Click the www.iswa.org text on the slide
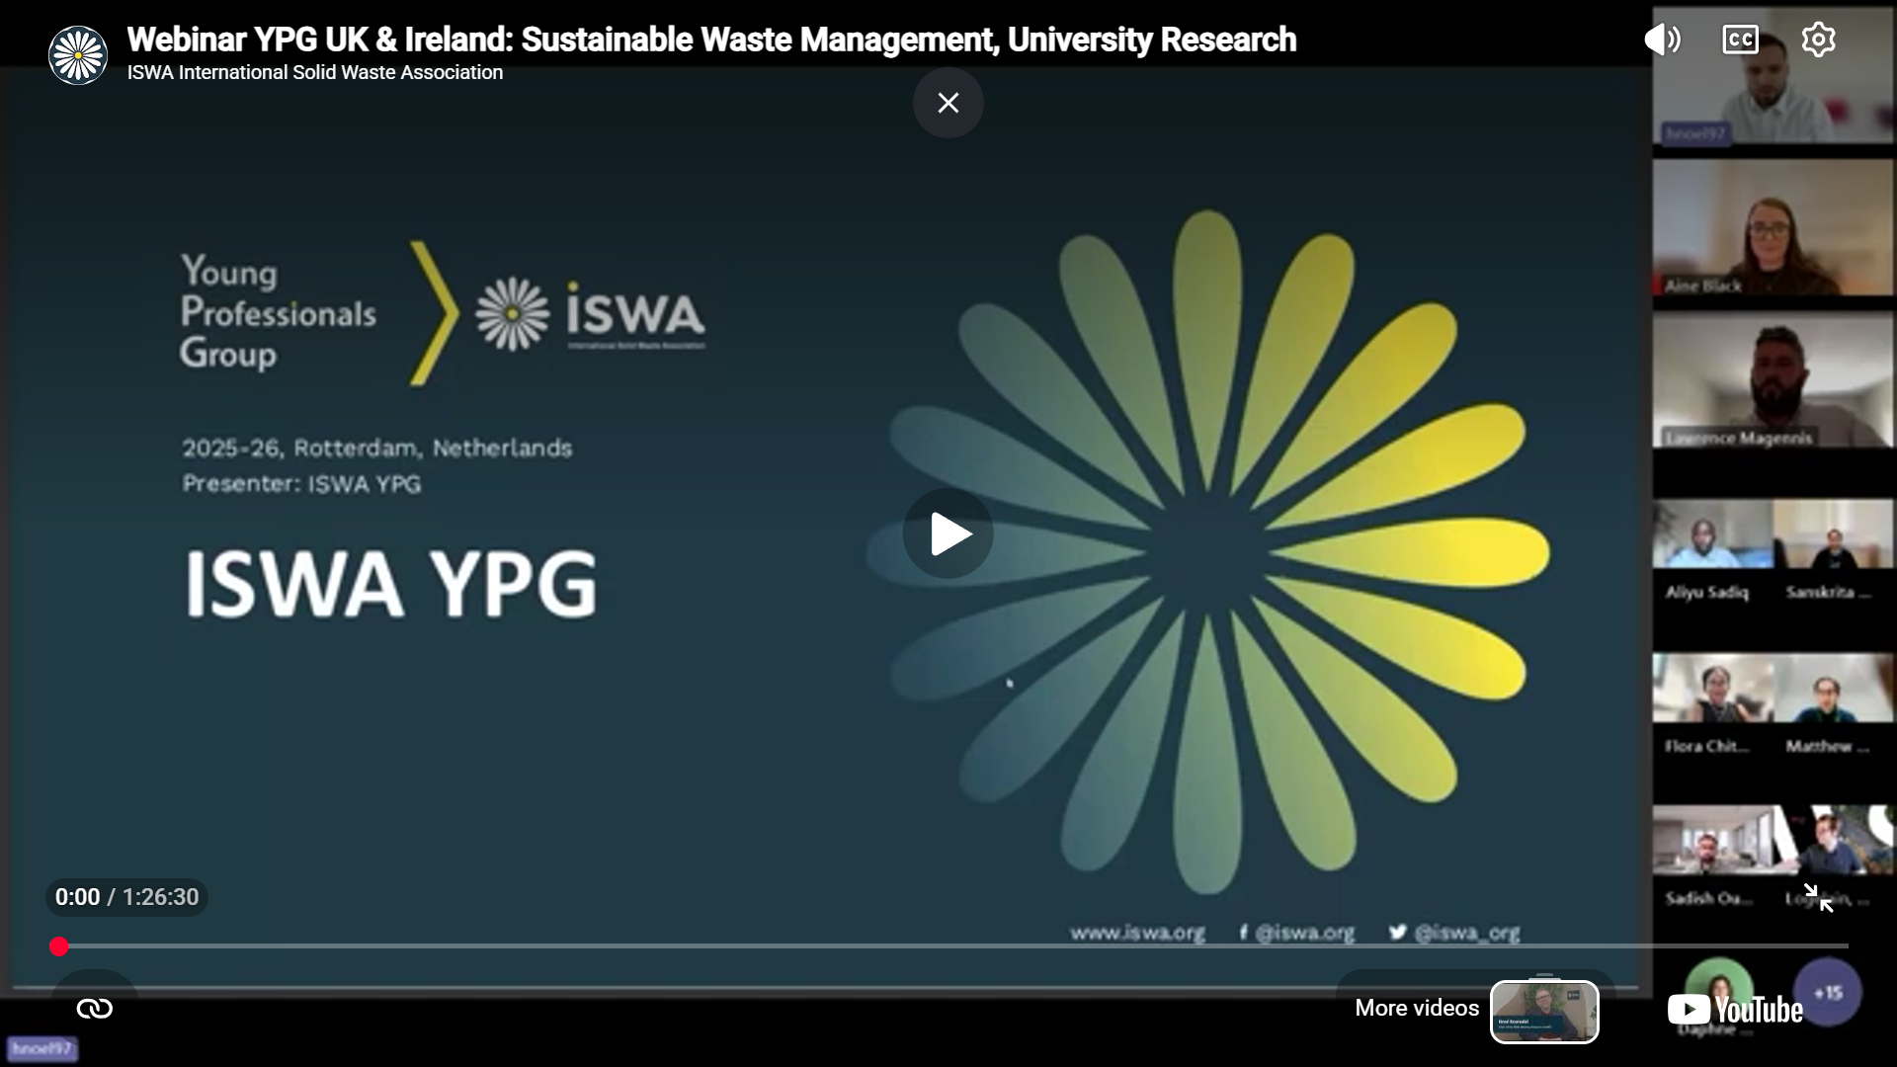 [x=1137, y=933]
